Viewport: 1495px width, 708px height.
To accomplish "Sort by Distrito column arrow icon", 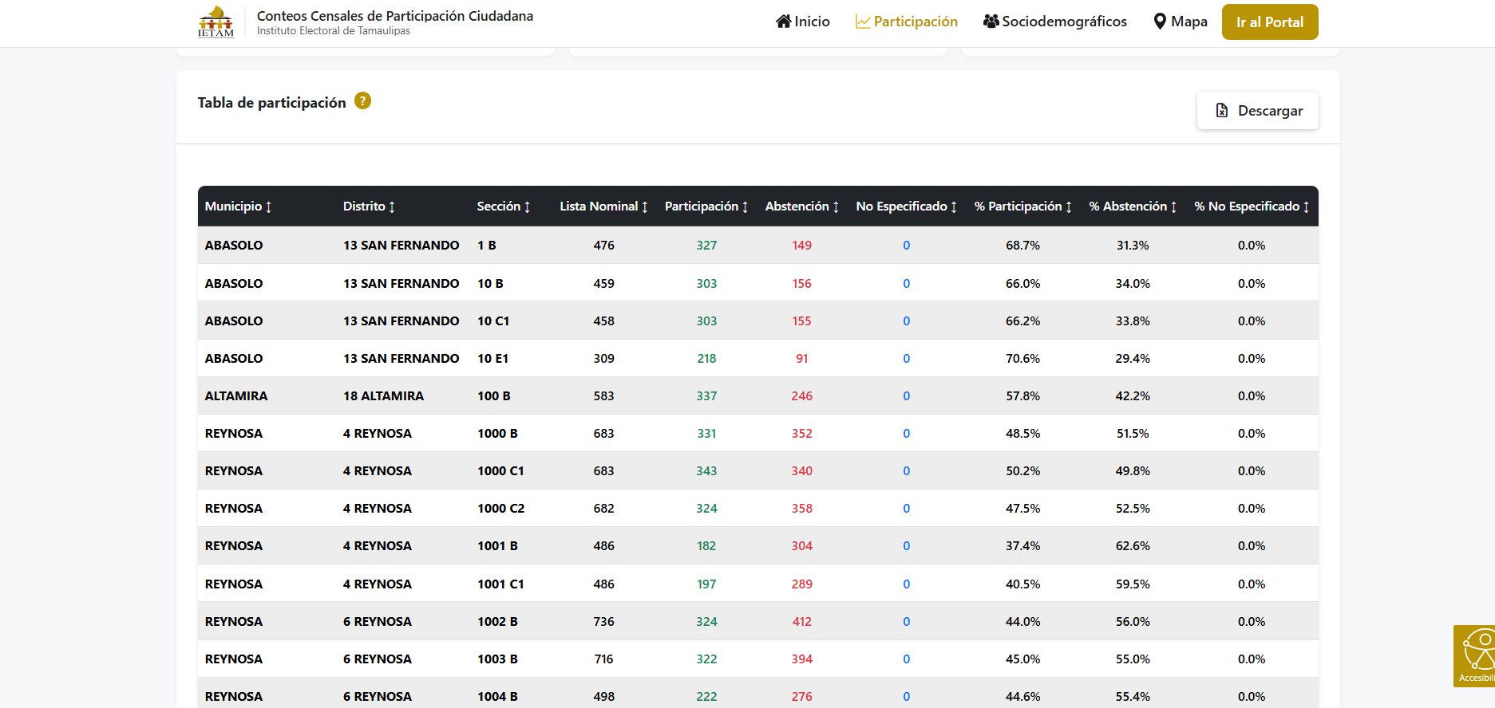I will point(392,207).
